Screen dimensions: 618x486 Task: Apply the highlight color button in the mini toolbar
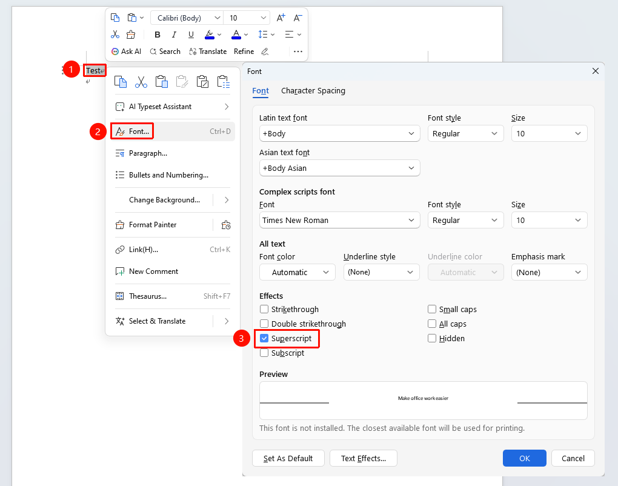click(x=210, y=35)
